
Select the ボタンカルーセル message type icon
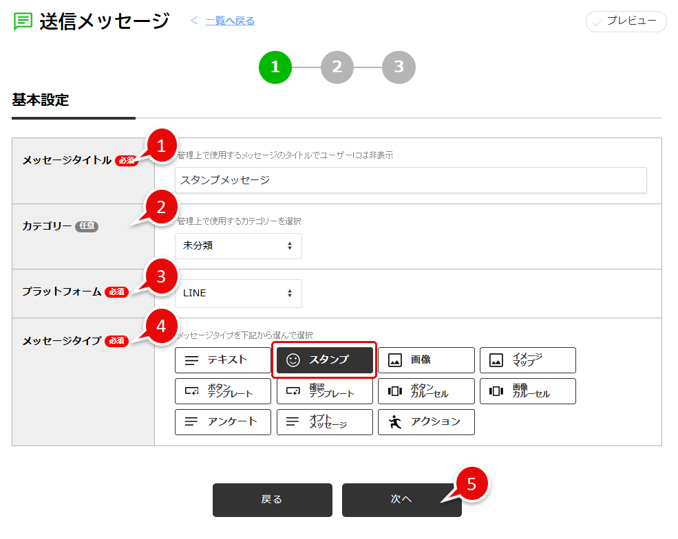pyautogui.click(x=426, y=390)
